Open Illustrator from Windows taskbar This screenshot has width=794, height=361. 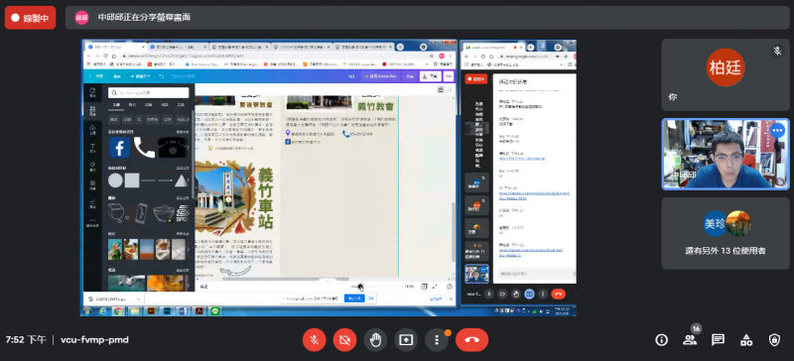pyautogui.click(x=151, y=310)
